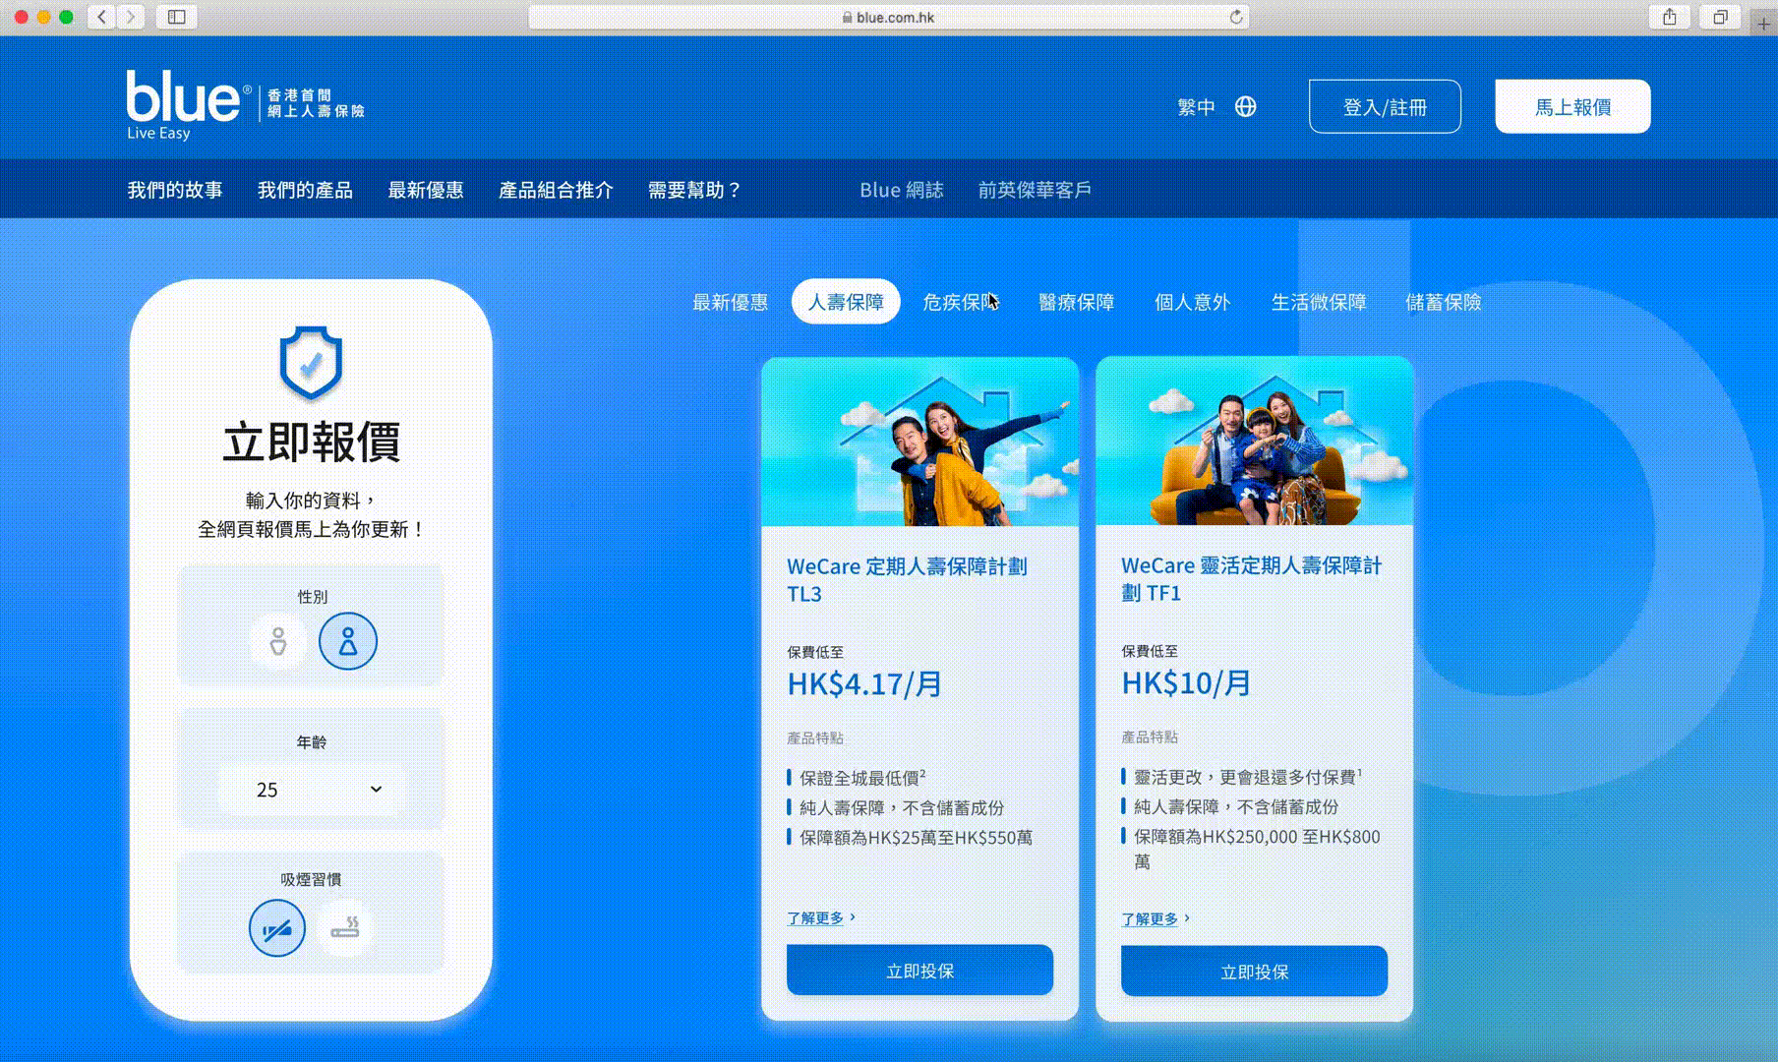Image resolution: width=1778 pixels, height=1062 pixels.
Task: Select 危疾保障 tab
Action: [x=961, y=302]
